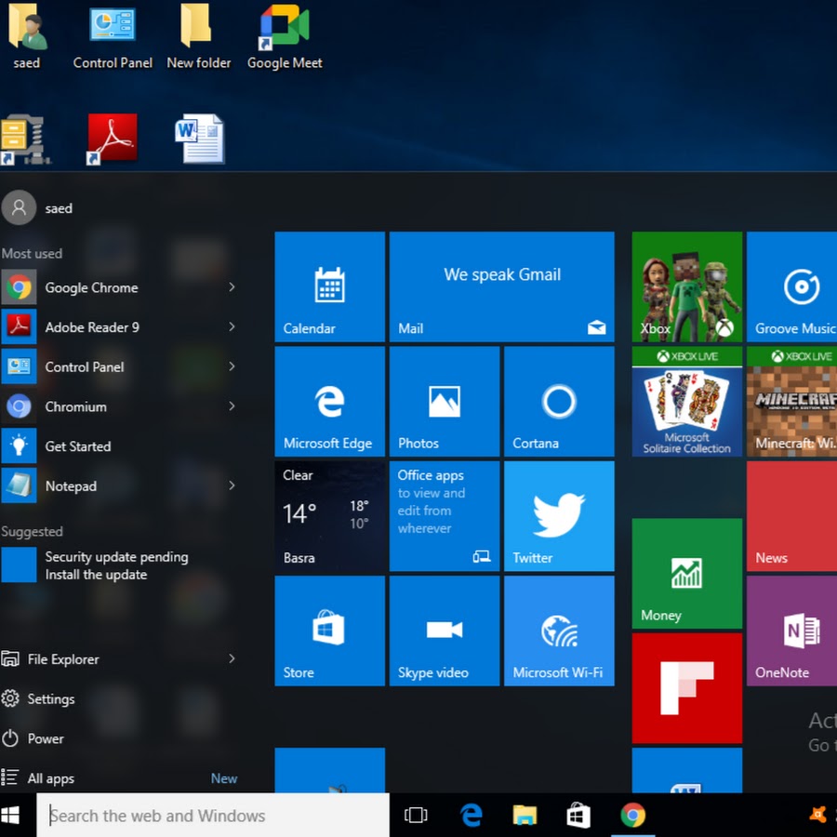The height and width of the screenshot is (837, 837).
Task: Open the Calendar tile
Action: tap(329, 286)
